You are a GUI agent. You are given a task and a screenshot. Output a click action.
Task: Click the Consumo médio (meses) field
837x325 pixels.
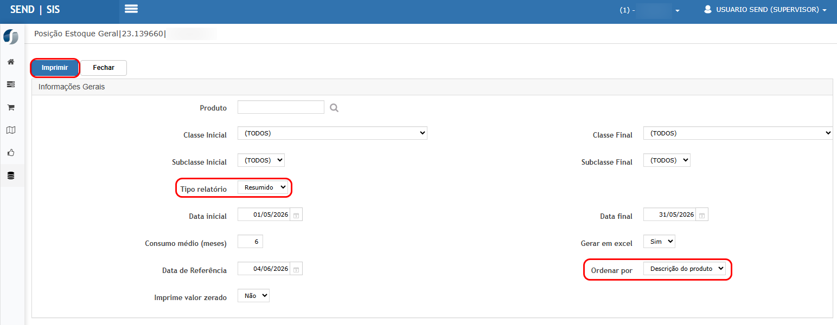[250, 242]
